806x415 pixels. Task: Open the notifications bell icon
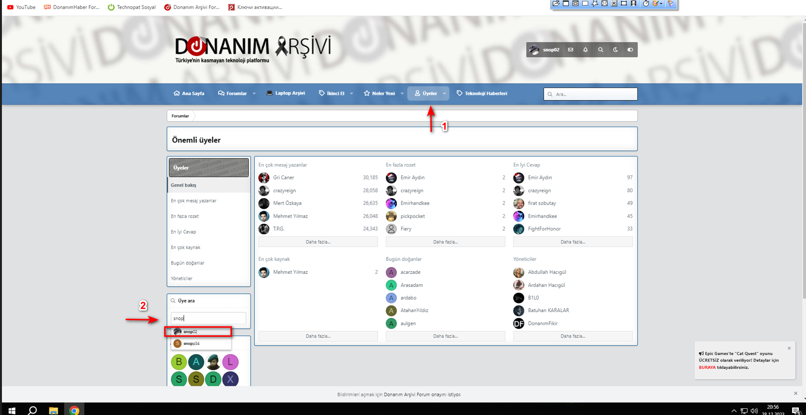(586, 50)
